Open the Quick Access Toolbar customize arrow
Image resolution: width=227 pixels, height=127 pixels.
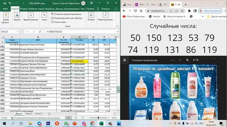tap(24, 3)
